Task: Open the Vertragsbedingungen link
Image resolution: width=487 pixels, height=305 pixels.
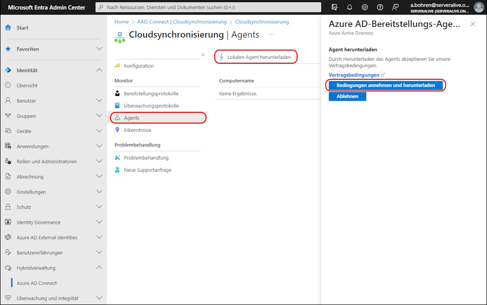Action: tap(356, 75)
